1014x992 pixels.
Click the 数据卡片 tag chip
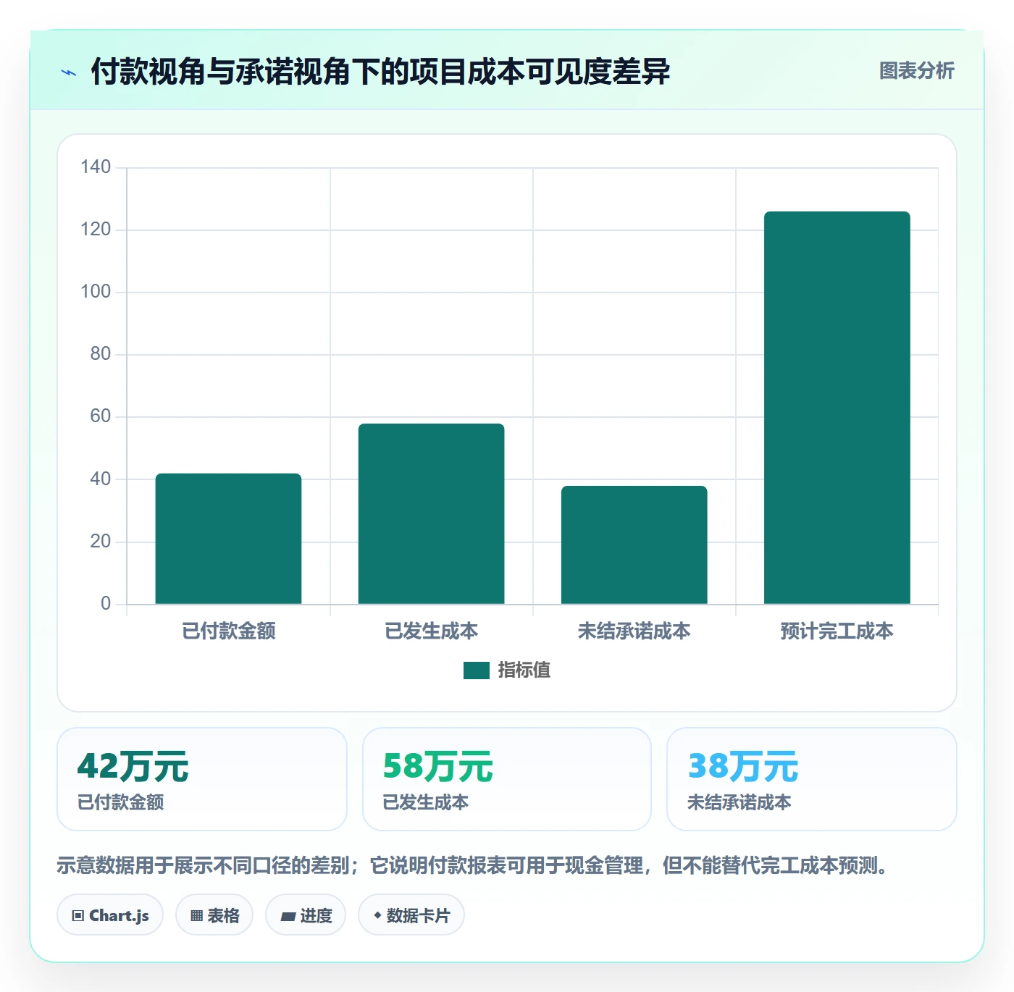click(411, 915)
